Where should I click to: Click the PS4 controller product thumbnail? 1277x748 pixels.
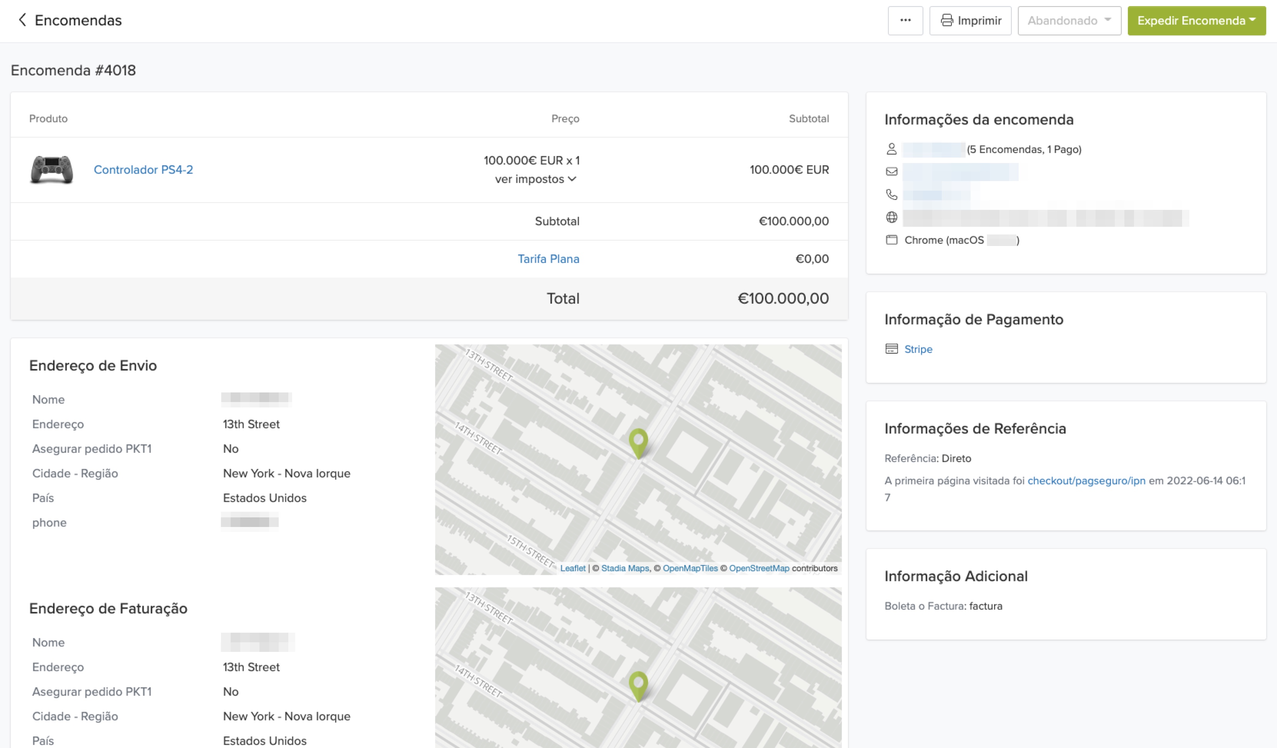tap(51, 170)
